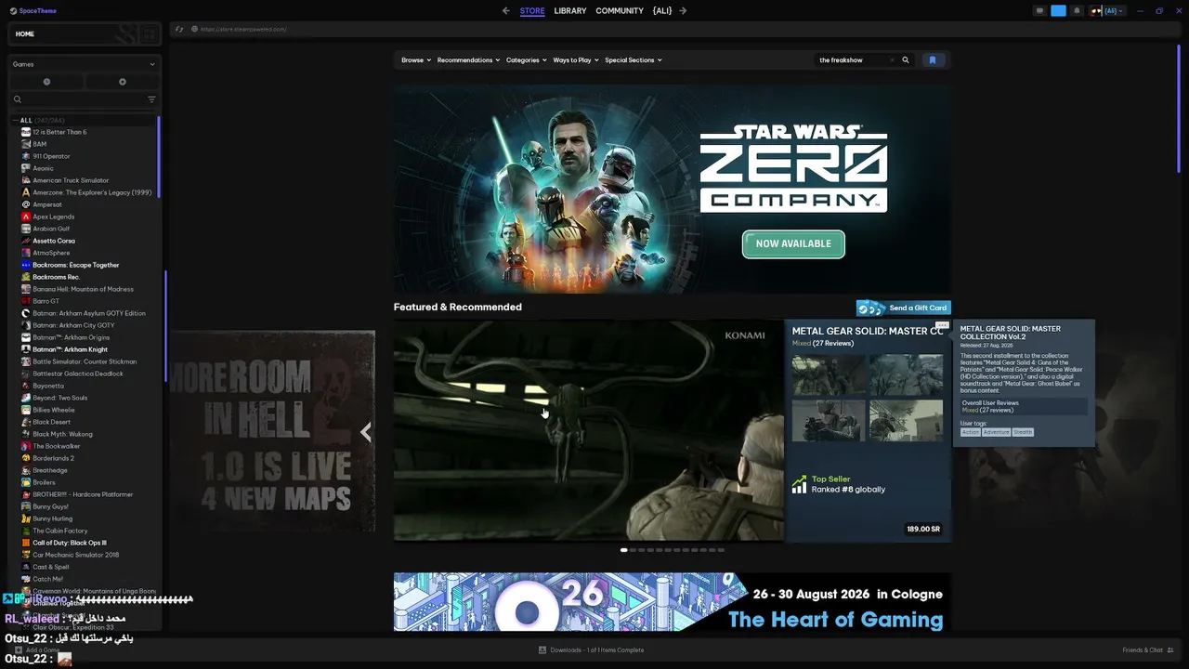This screenshot has width=1189, height=669.
Task: Open notifications bell
Action: point(1077,11)
